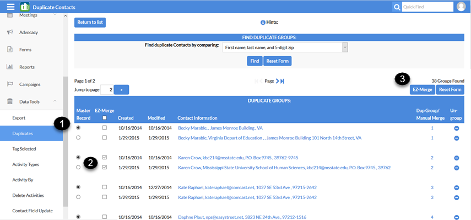Click the Campaigns flag icon
The image size is (471, 220).
pos(9,84)
